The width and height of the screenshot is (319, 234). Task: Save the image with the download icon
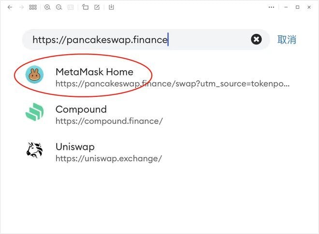[x=111, y=7]
